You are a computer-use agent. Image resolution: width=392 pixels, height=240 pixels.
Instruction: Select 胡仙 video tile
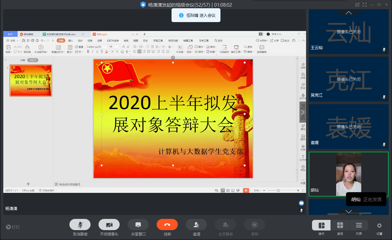pos(348,174)
